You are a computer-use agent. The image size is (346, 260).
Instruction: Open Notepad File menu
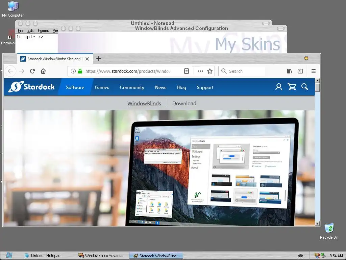pos(21,30)
